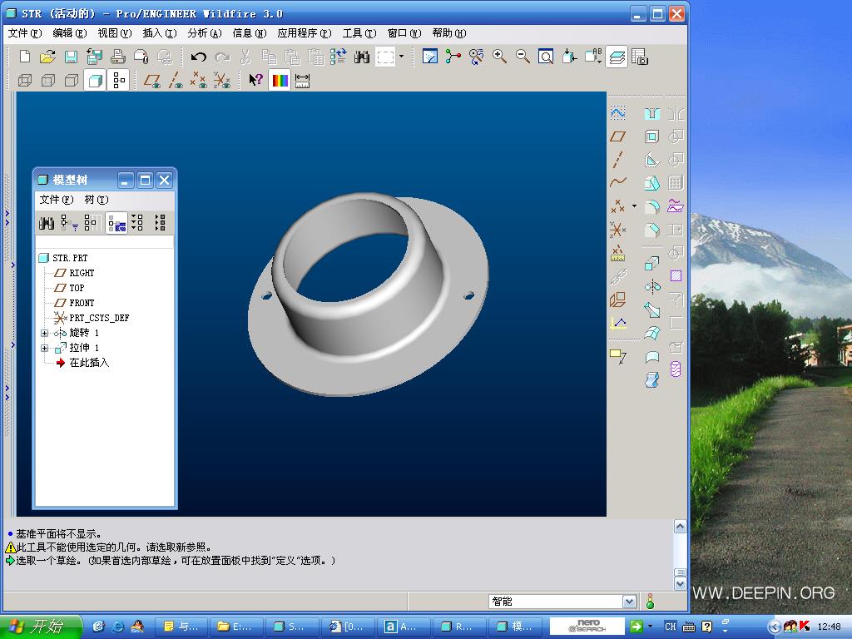Viewport: 852px width, 639px height.
Task: Open the 文件(F) main menu
Action: tap(24, 33)
